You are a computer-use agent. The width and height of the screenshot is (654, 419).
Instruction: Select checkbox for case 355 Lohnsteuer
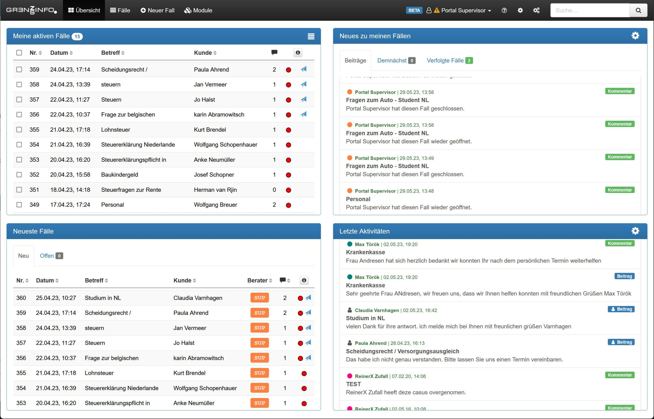(x=19, y=130)
